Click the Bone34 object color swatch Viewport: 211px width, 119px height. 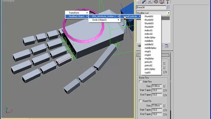click(x=168, y=7)
